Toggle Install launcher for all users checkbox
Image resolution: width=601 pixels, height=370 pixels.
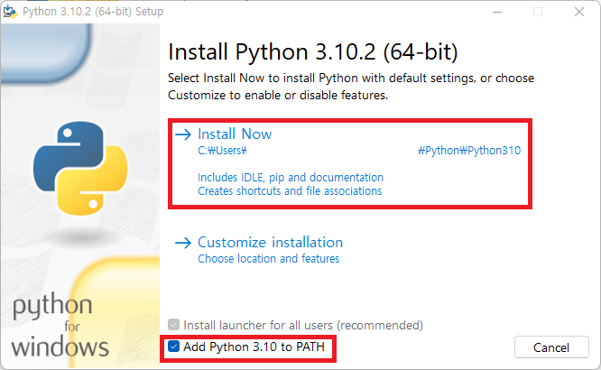point(173,325)
